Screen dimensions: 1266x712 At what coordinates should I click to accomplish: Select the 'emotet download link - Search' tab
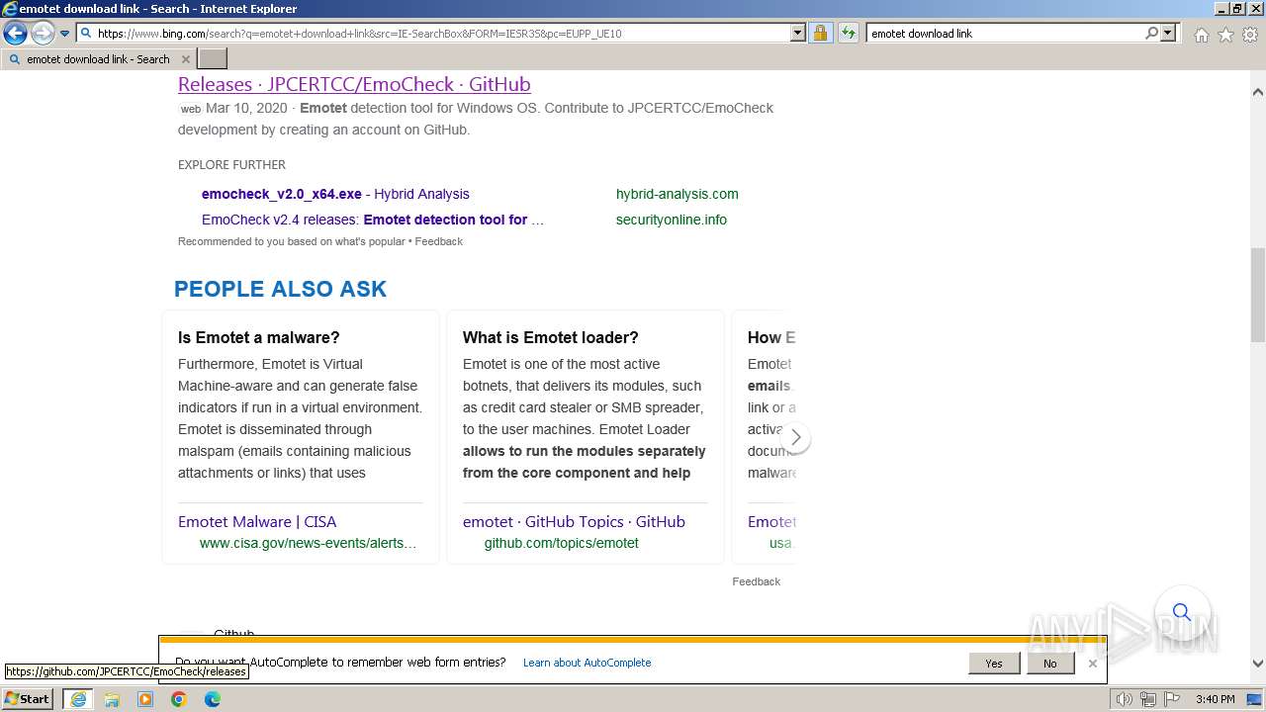tap(98, 59)
